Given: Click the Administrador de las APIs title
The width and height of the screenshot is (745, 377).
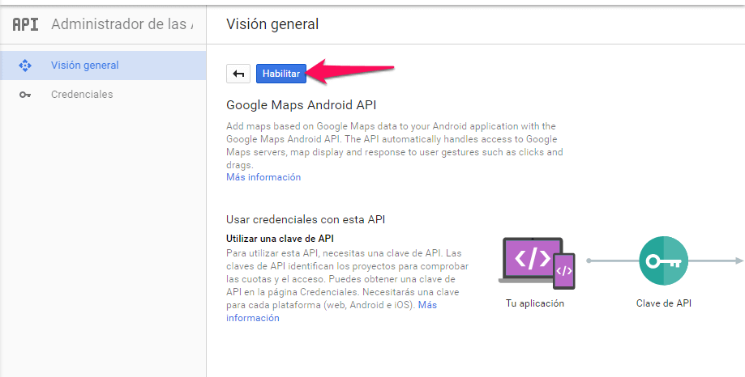Looking at the screenshot, I should point(122,24).
